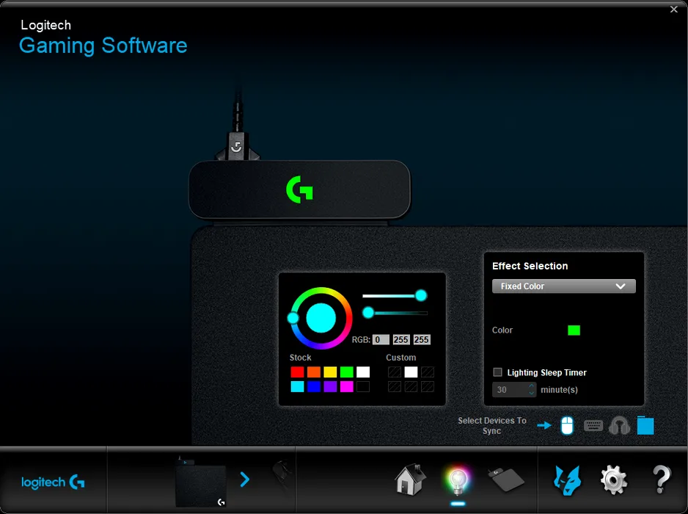688x514 pixels.
Task: Open the Home screen icon
Action: pos(410,479)
